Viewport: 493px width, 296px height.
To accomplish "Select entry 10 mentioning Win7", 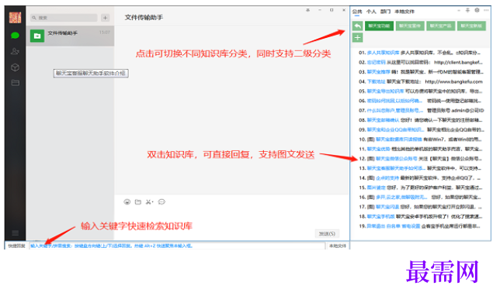I will pos(421,139).
